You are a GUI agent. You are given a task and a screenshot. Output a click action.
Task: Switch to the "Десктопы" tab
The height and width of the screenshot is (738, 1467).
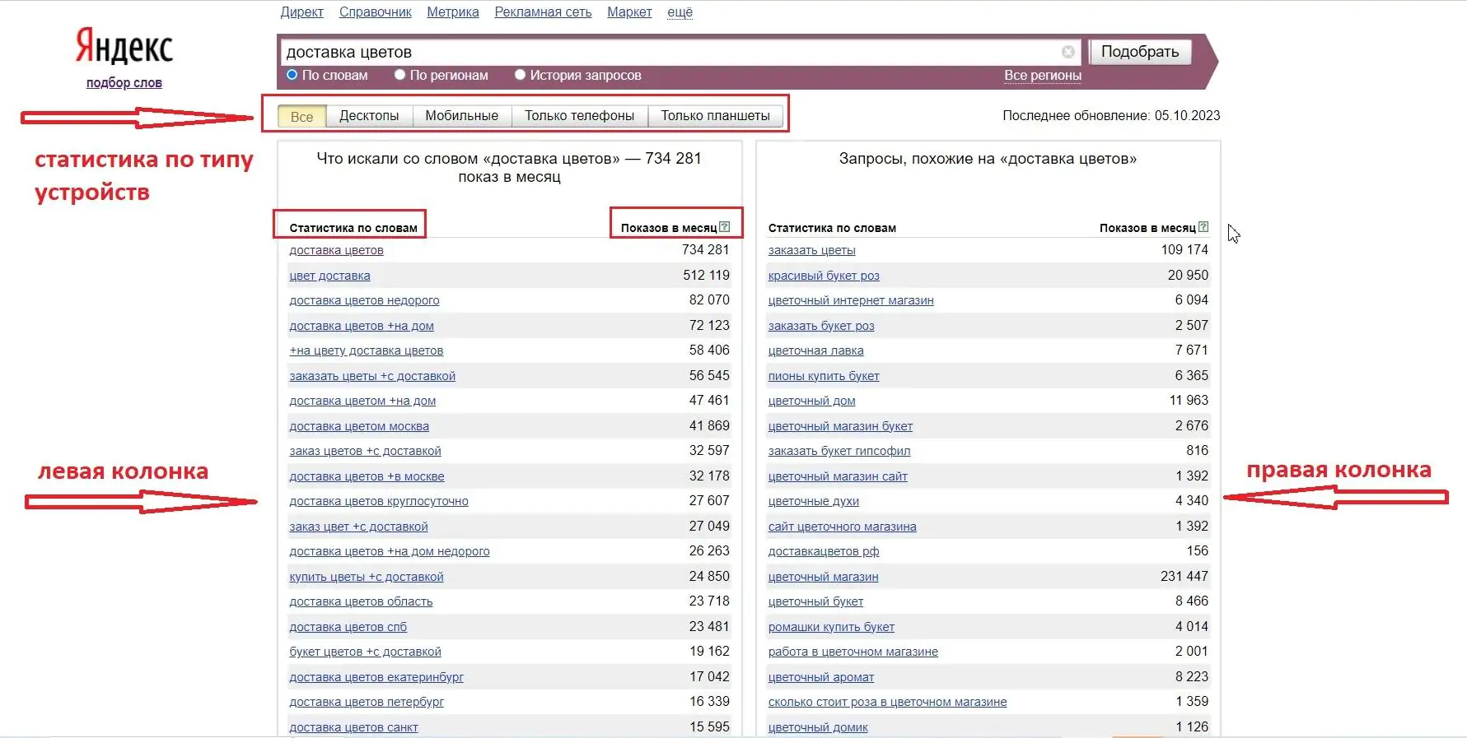(x=369, y=116)
